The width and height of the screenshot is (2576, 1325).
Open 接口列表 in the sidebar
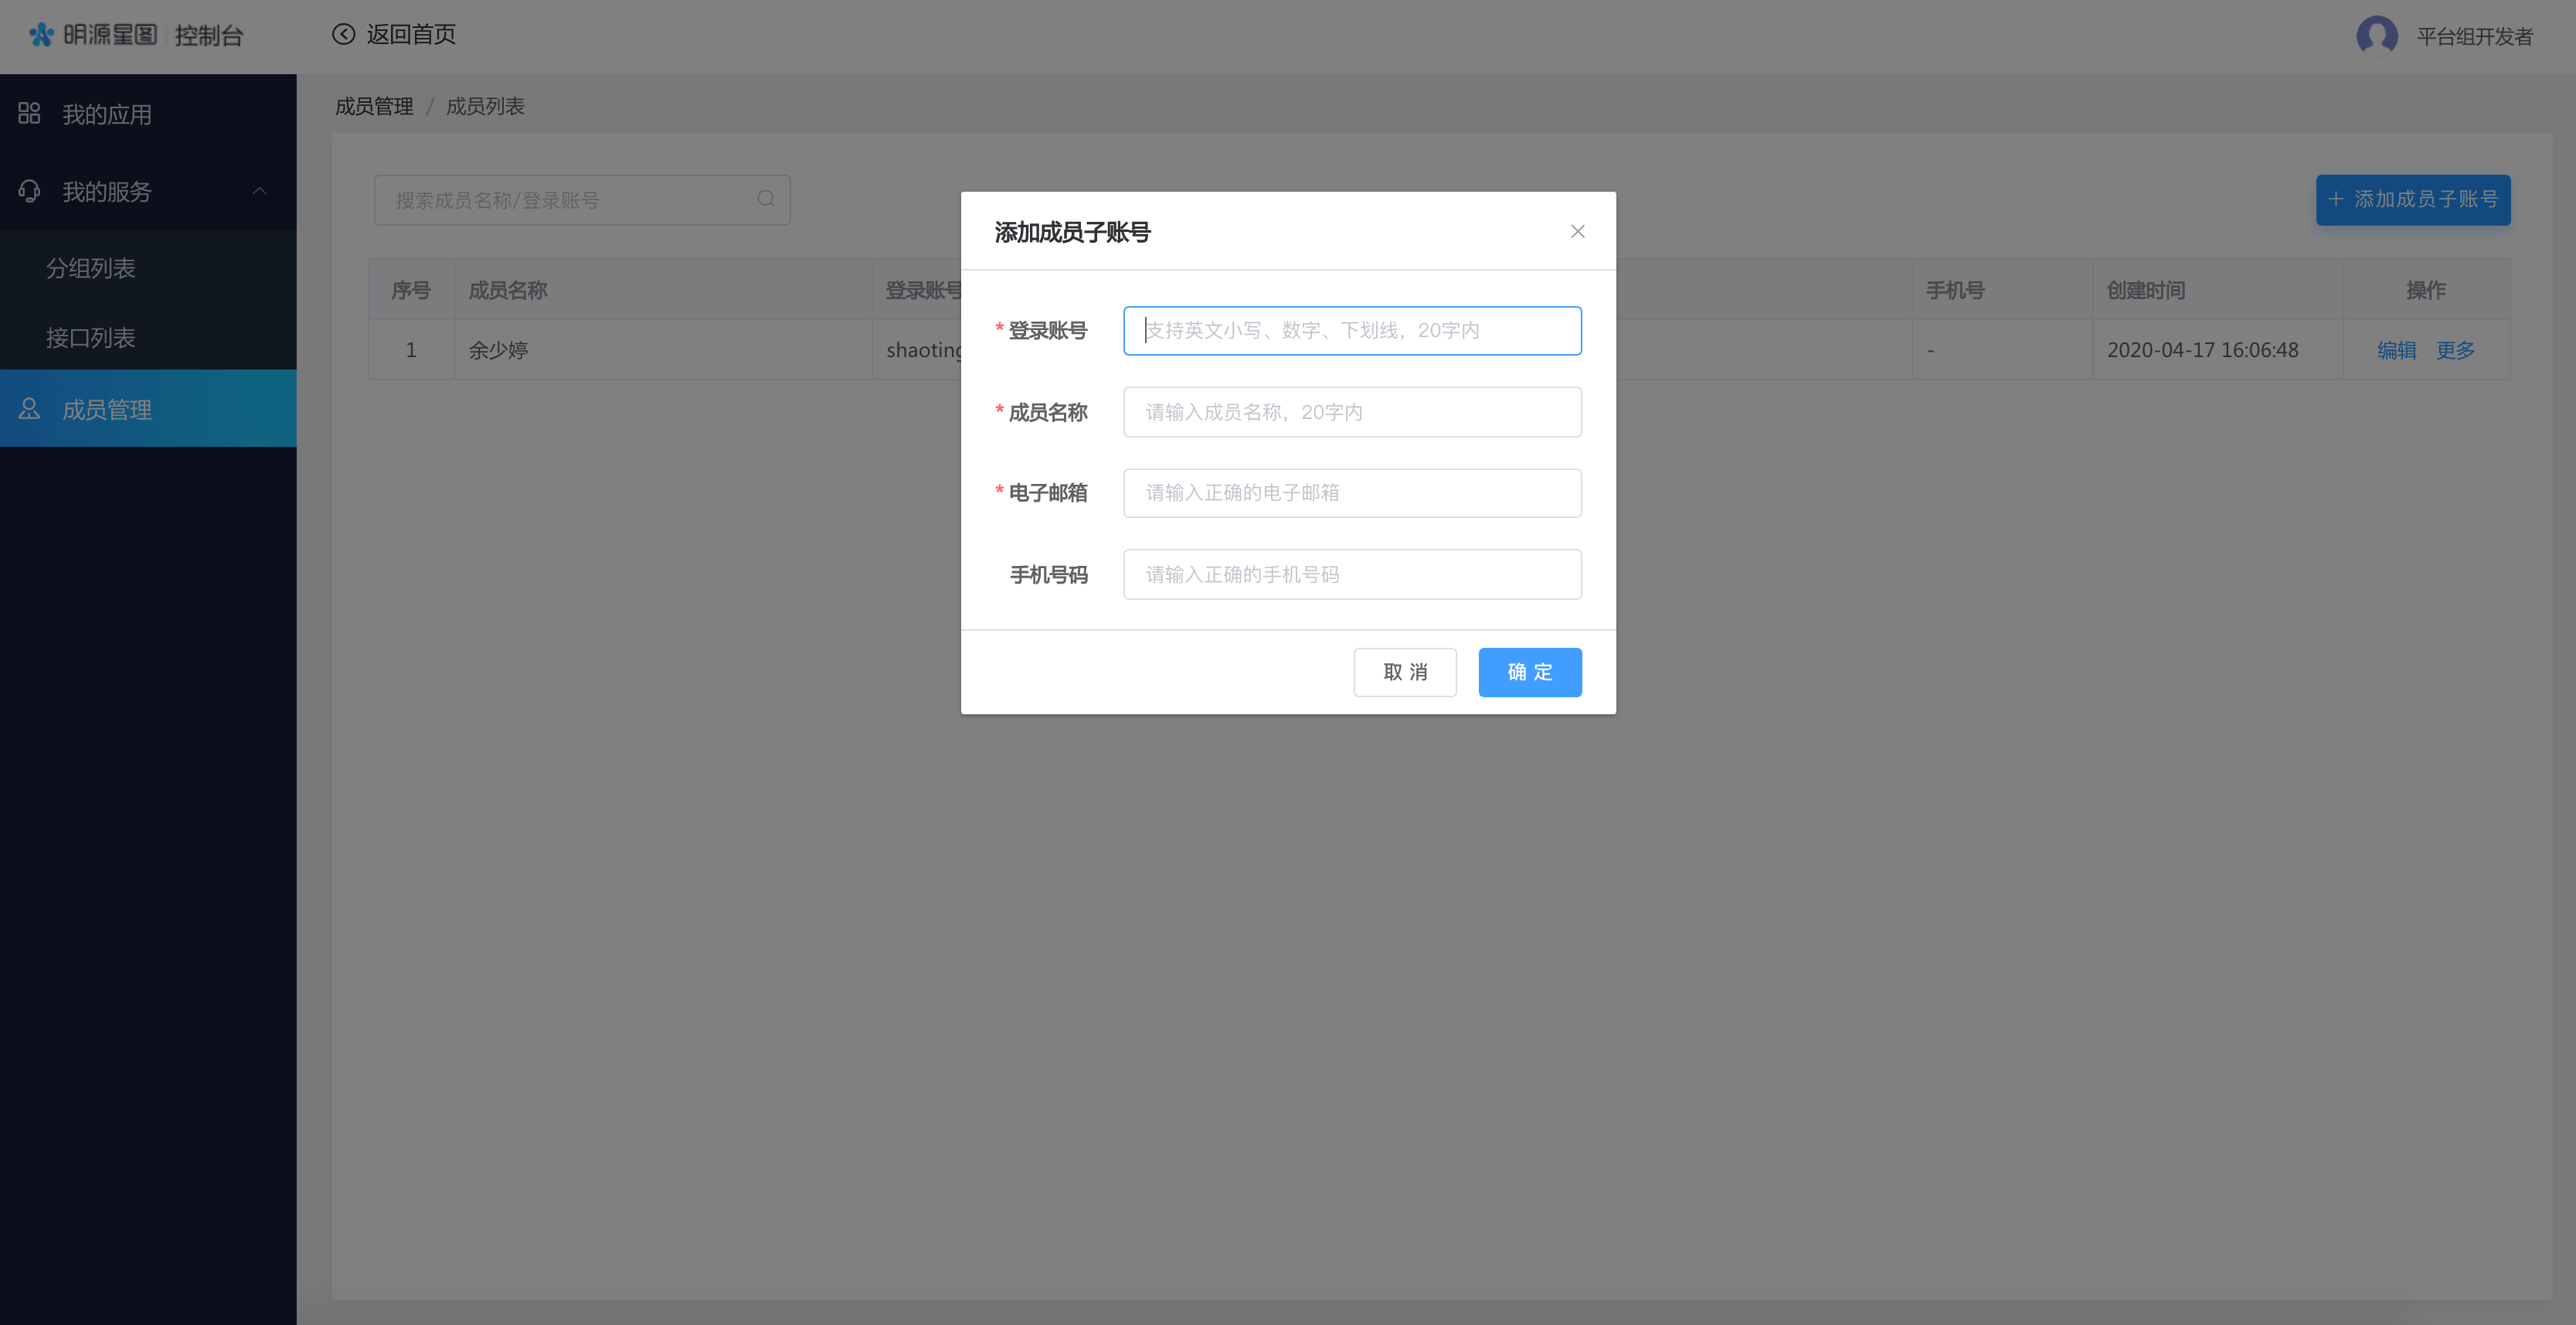[91, 337]
